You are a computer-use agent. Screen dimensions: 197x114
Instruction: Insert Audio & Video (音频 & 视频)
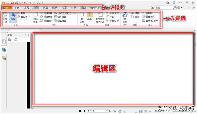tap(150, 21)
